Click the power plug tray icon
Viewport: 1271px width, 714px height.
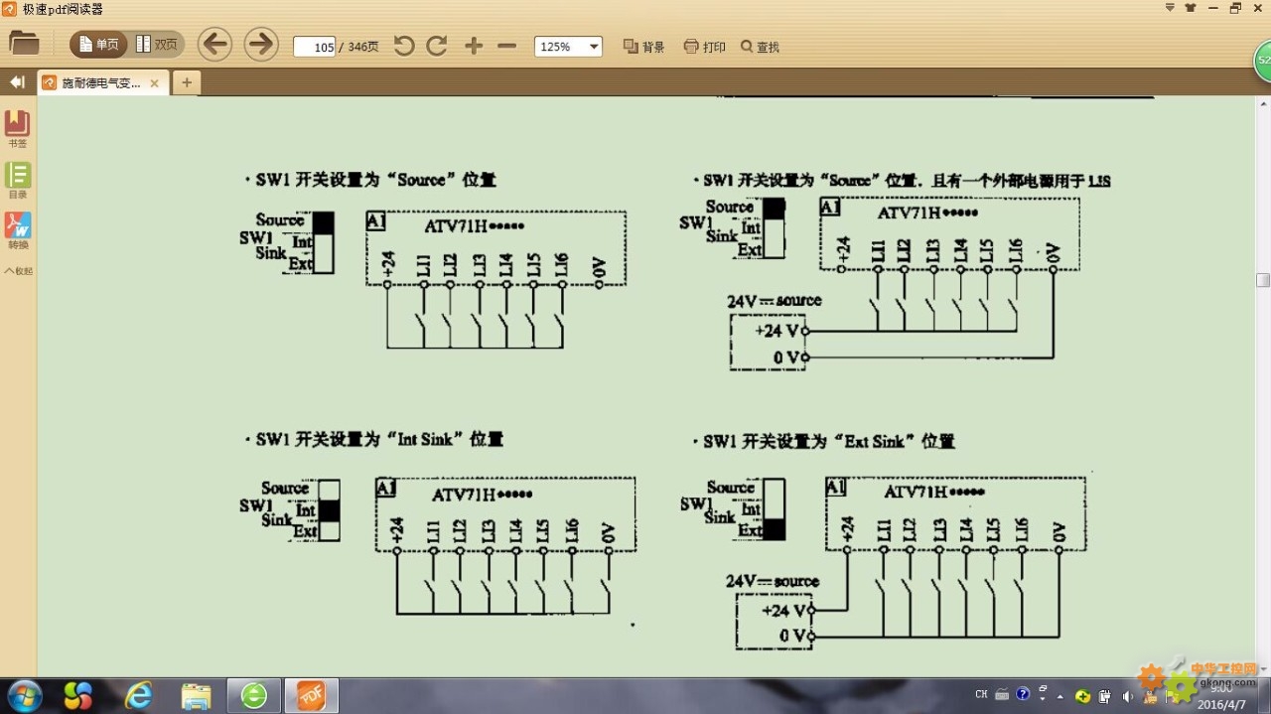click(1104, 696)
